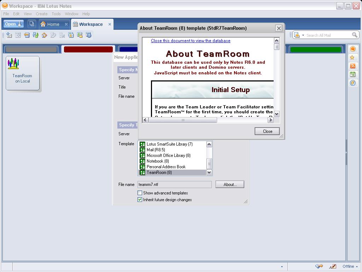Click the Close button in About dialog
The width and height of the screenshot is (362, 272).
[x=267, y=131]
